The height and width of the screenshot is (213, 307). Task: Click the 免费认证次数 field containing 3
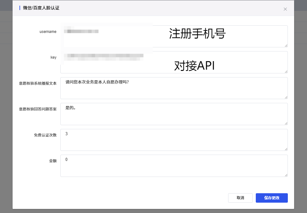174,140
